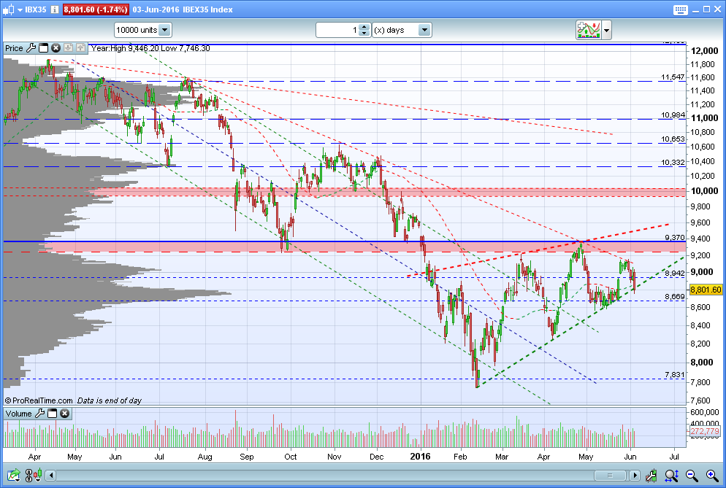Open Volume panel settings wrench

[40, 414]
